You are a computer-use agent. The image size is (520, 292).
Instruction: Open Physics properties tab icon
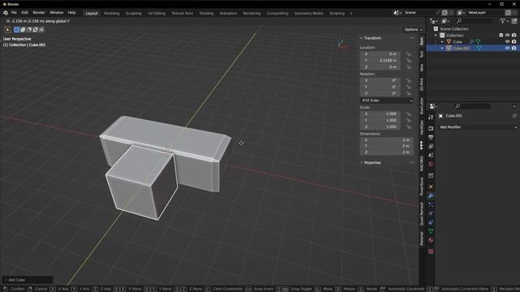[x=431, y=213]
